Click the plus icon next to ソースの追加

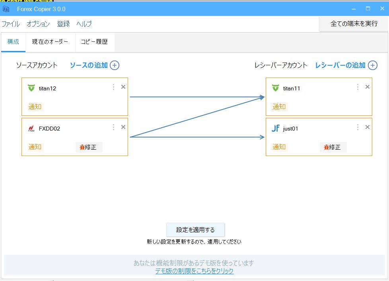click(114, 65)
